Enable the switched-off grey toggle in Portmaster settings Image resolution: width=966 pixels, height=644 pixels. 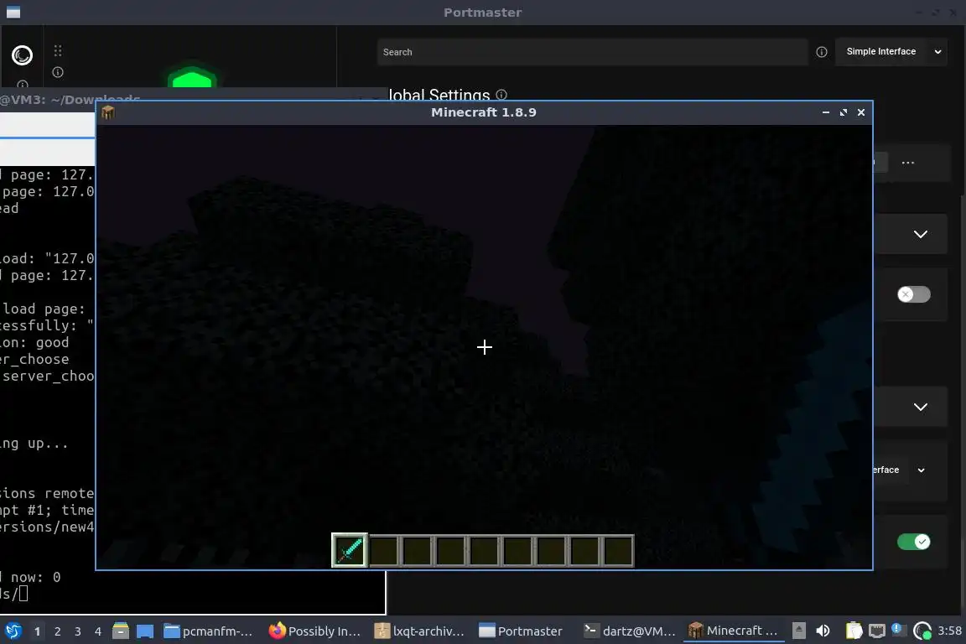click(914, 294)
